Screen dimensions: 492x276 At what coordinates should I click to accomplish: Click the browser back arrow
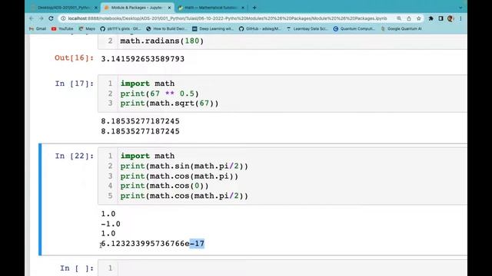tap(31, 18)
